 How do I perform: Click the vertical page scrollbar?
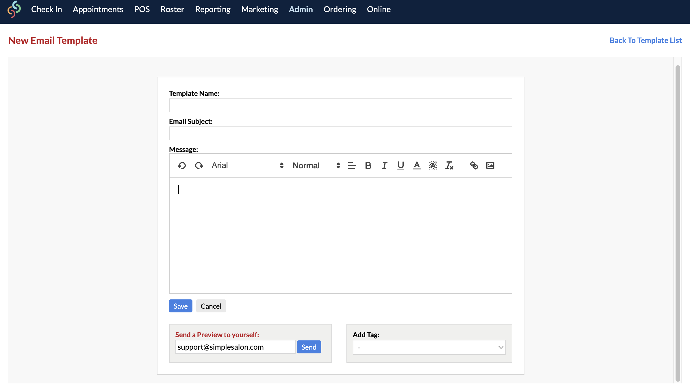click(678, 223)
